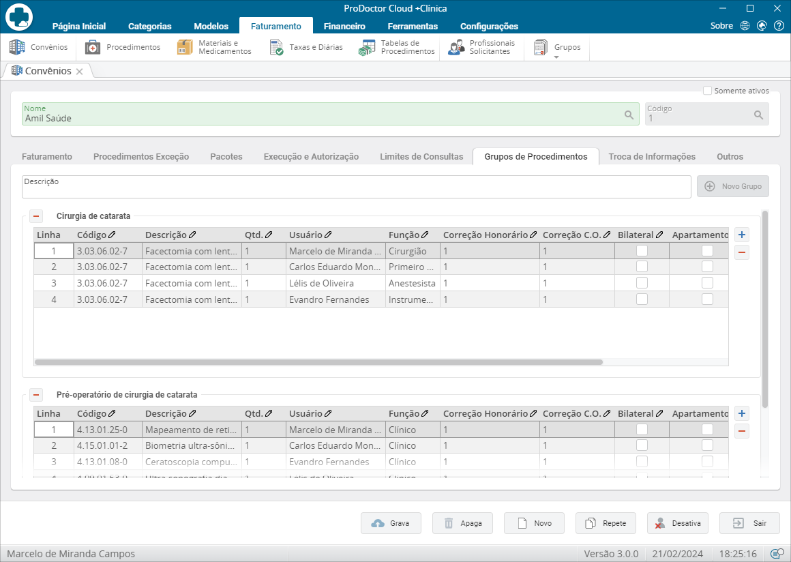The height and width of the screenshot is (562, 791).
Task: Close the Convênios document tab
Action: point(79,71)
